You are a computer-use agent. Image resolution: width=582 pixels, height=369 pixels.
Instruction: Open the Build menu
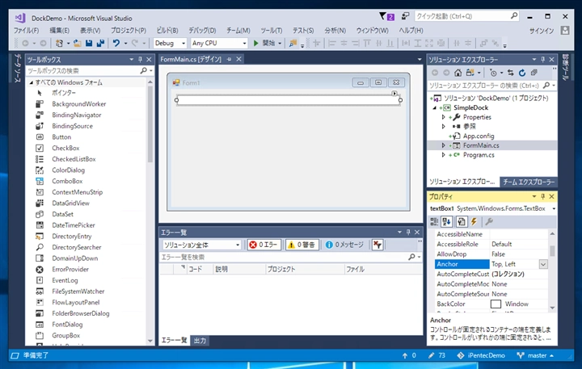coord(167,31)
